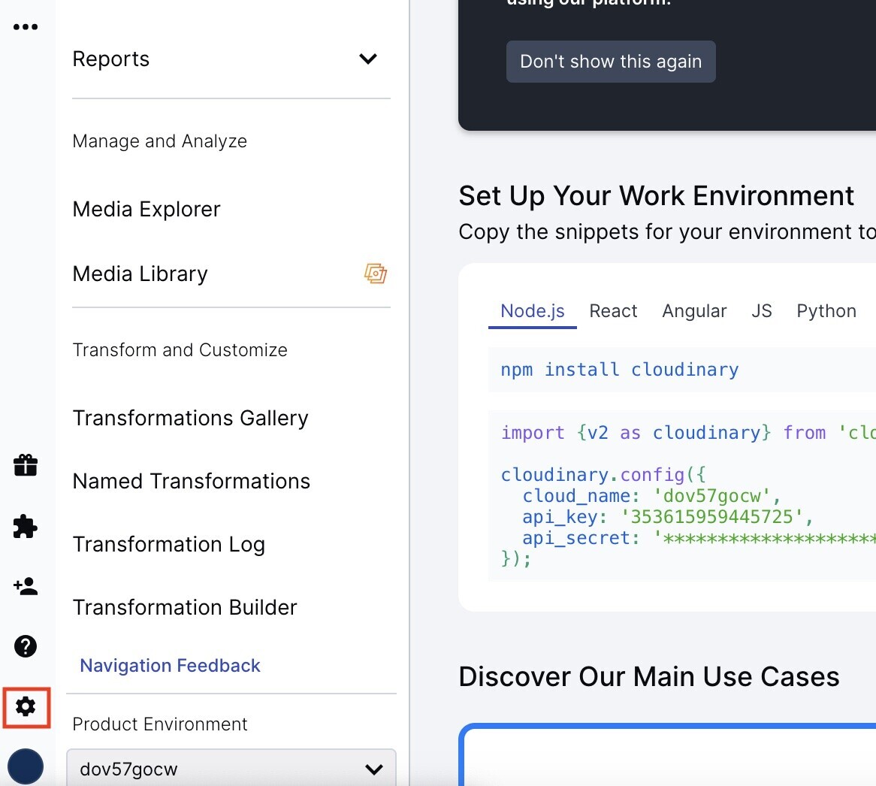Click the cloud_name 'dov57gocw' value
Screen dimensions: 876x786
coord(711,496)
